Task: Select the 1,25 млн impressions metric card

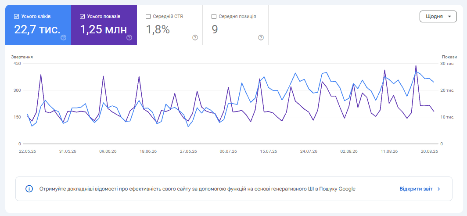Action: tap(104, 25)
